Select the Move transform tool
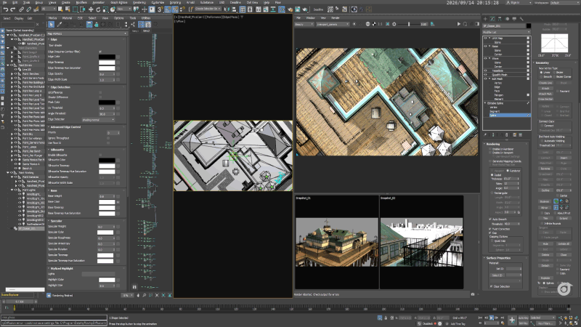This screenshot has height=327, width=581. coord(91,9)
